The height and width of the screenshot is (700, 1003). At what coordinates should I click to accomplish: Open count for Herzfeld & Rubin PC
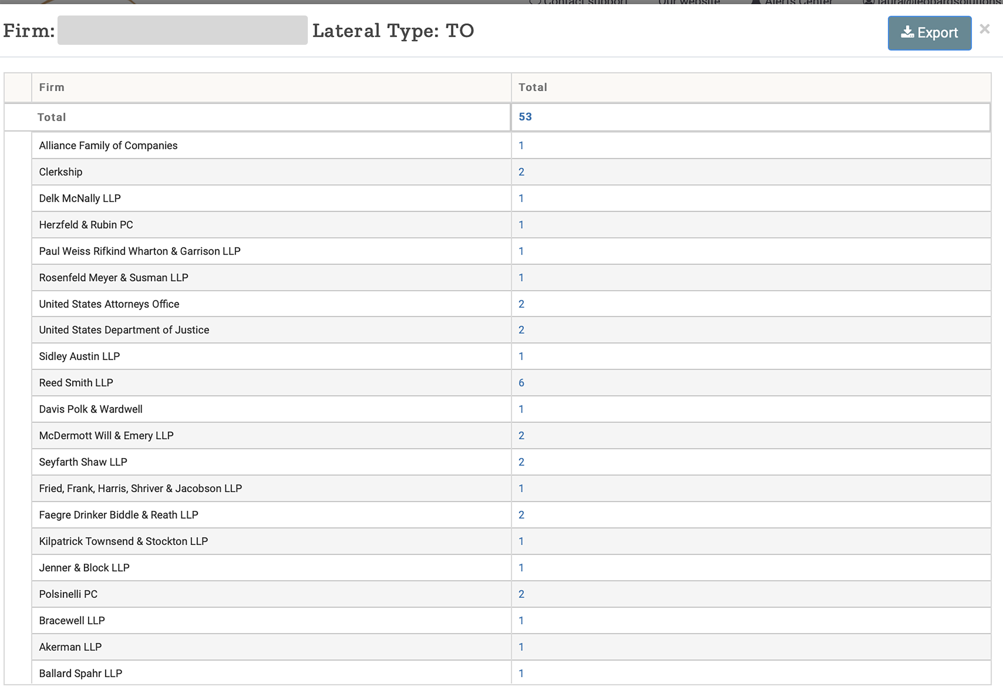(521, 225)
